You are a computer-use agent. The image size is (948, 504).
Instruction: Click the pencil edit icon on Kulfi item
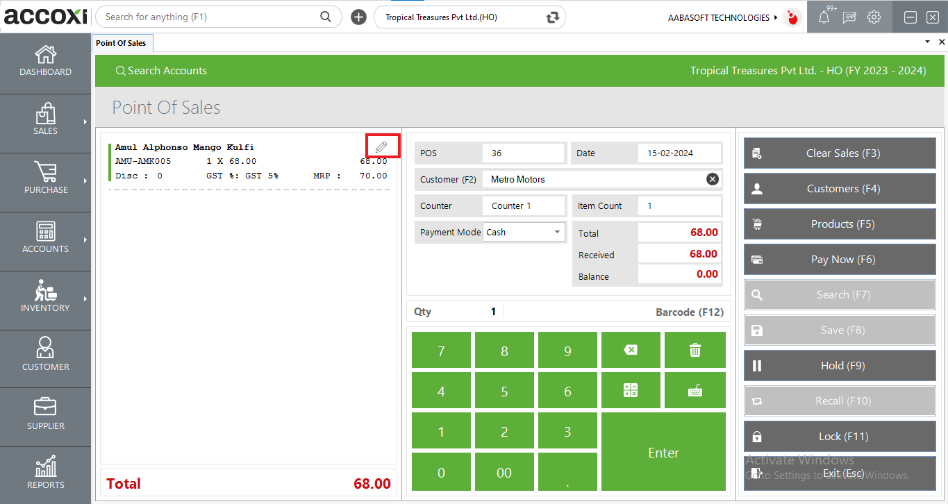pos(381,147)
